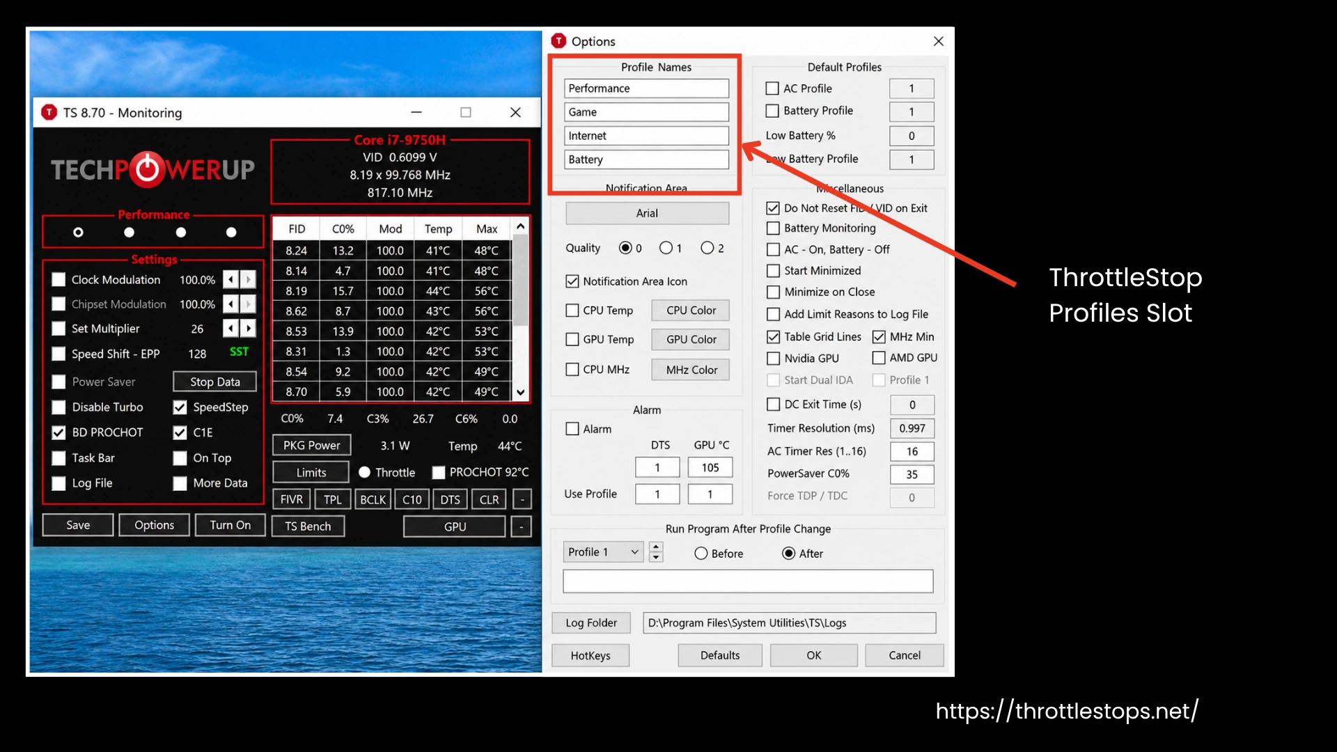Increase Set Multiplier with right arrow
Image resolution: width=1337 pixels, height=752 pixels.
248,329
